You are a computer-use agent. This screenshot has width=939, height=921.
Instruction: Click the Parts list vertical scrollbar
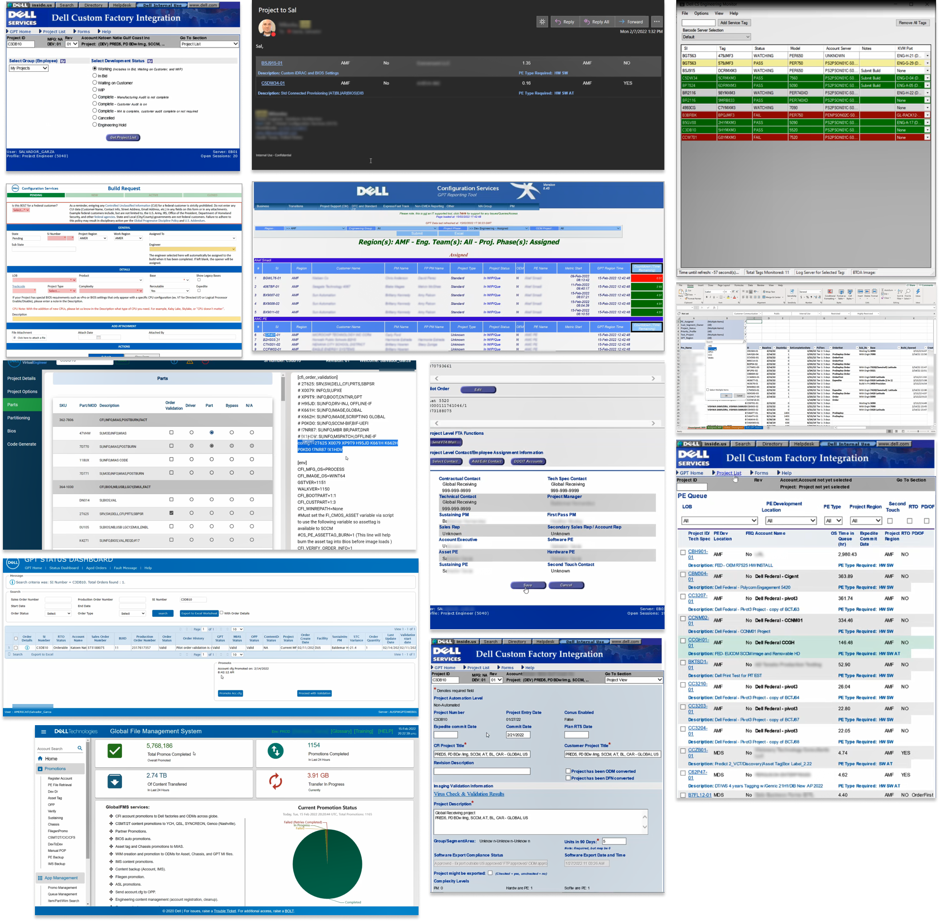tap(283, 390)
